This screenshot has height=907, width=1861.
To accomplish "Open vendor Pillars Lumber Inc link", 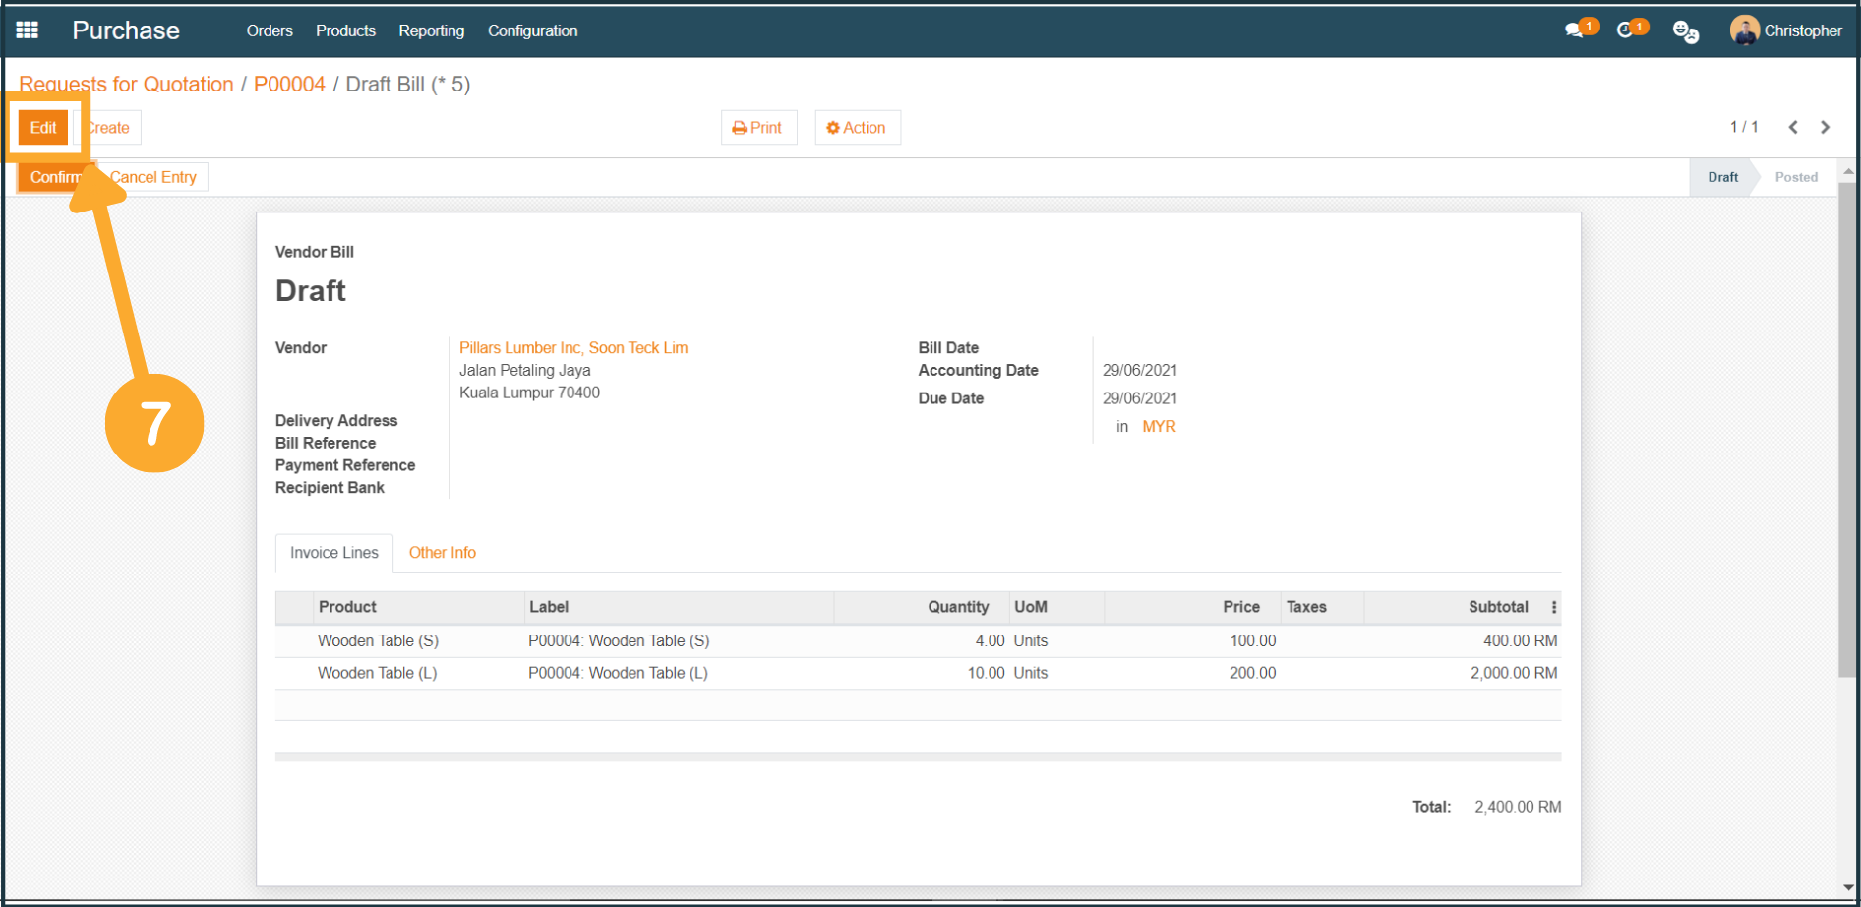I will (572, 348).
